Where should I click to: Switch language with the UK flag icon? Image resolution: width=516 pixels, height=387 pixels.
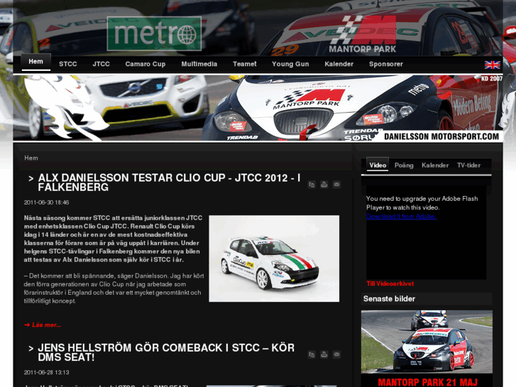tap(493, 65)
